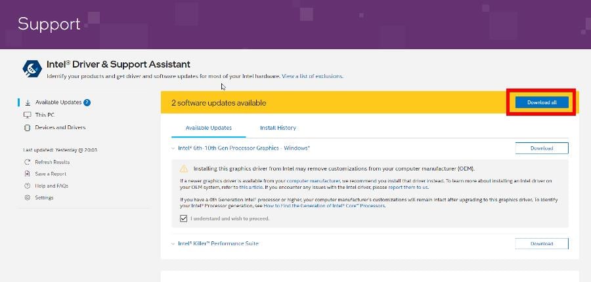The image size is (591, 282).
Task: Click the Devices and Drivers chip icon
Action: click(28, 127)
